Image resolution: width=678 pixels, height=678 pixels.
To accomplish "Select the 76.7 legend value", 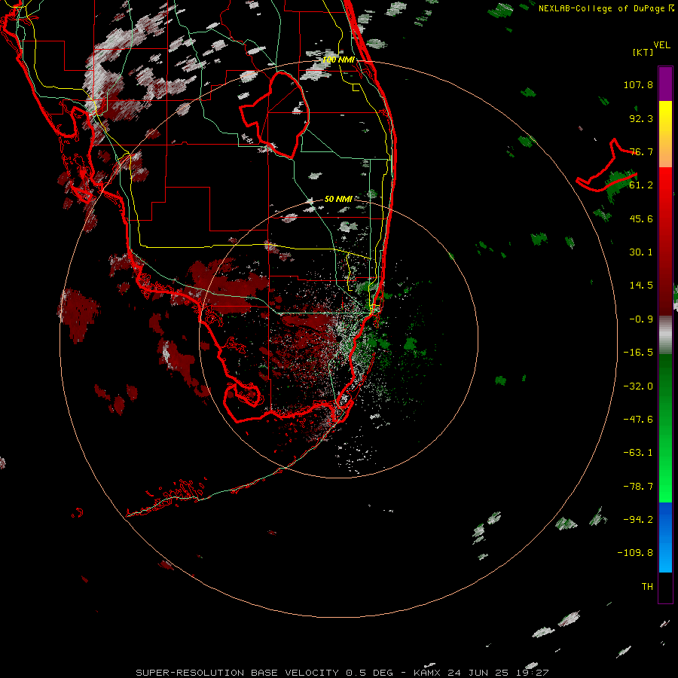I will (641, 151).
